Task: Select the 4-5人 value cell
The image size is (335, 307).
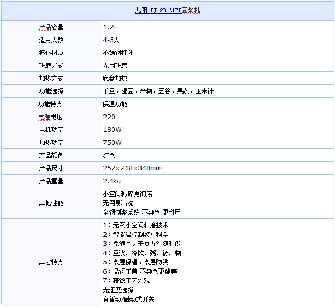Action: click(x=111, y=40)
